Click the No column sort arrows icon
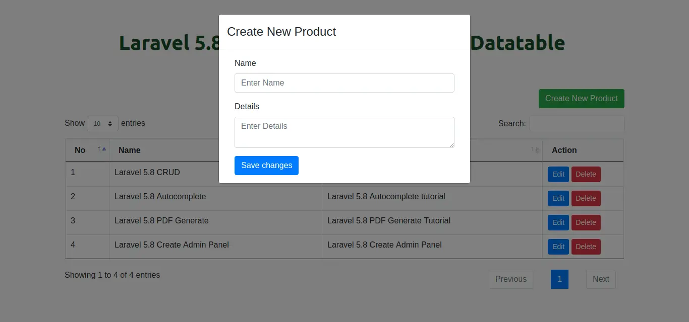 tap(102, 149)
